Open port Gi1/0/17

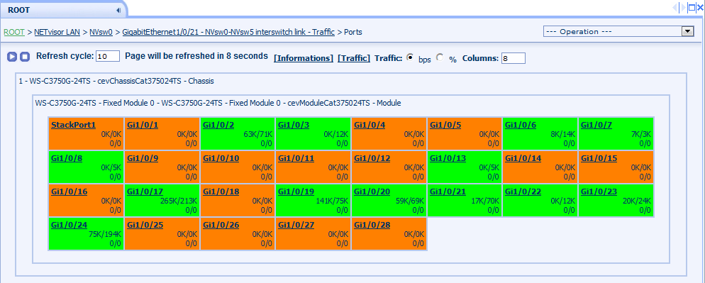click(145, 192)
